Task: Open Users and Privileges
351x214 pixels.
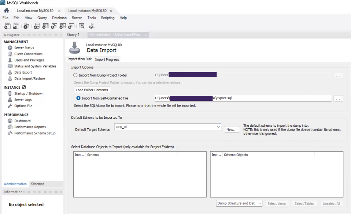Action: point(29,60)
